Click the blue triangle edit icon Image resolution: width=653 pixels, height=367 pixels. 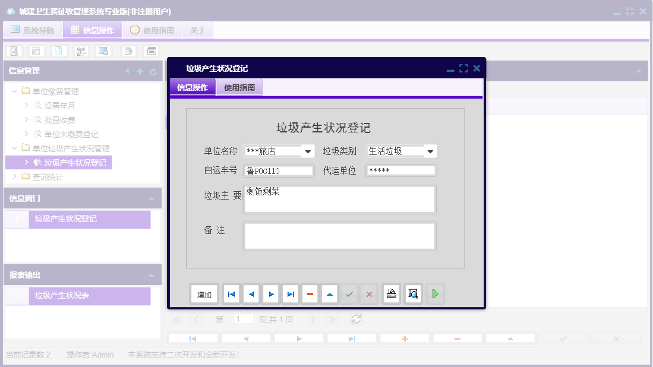[330, 293]
